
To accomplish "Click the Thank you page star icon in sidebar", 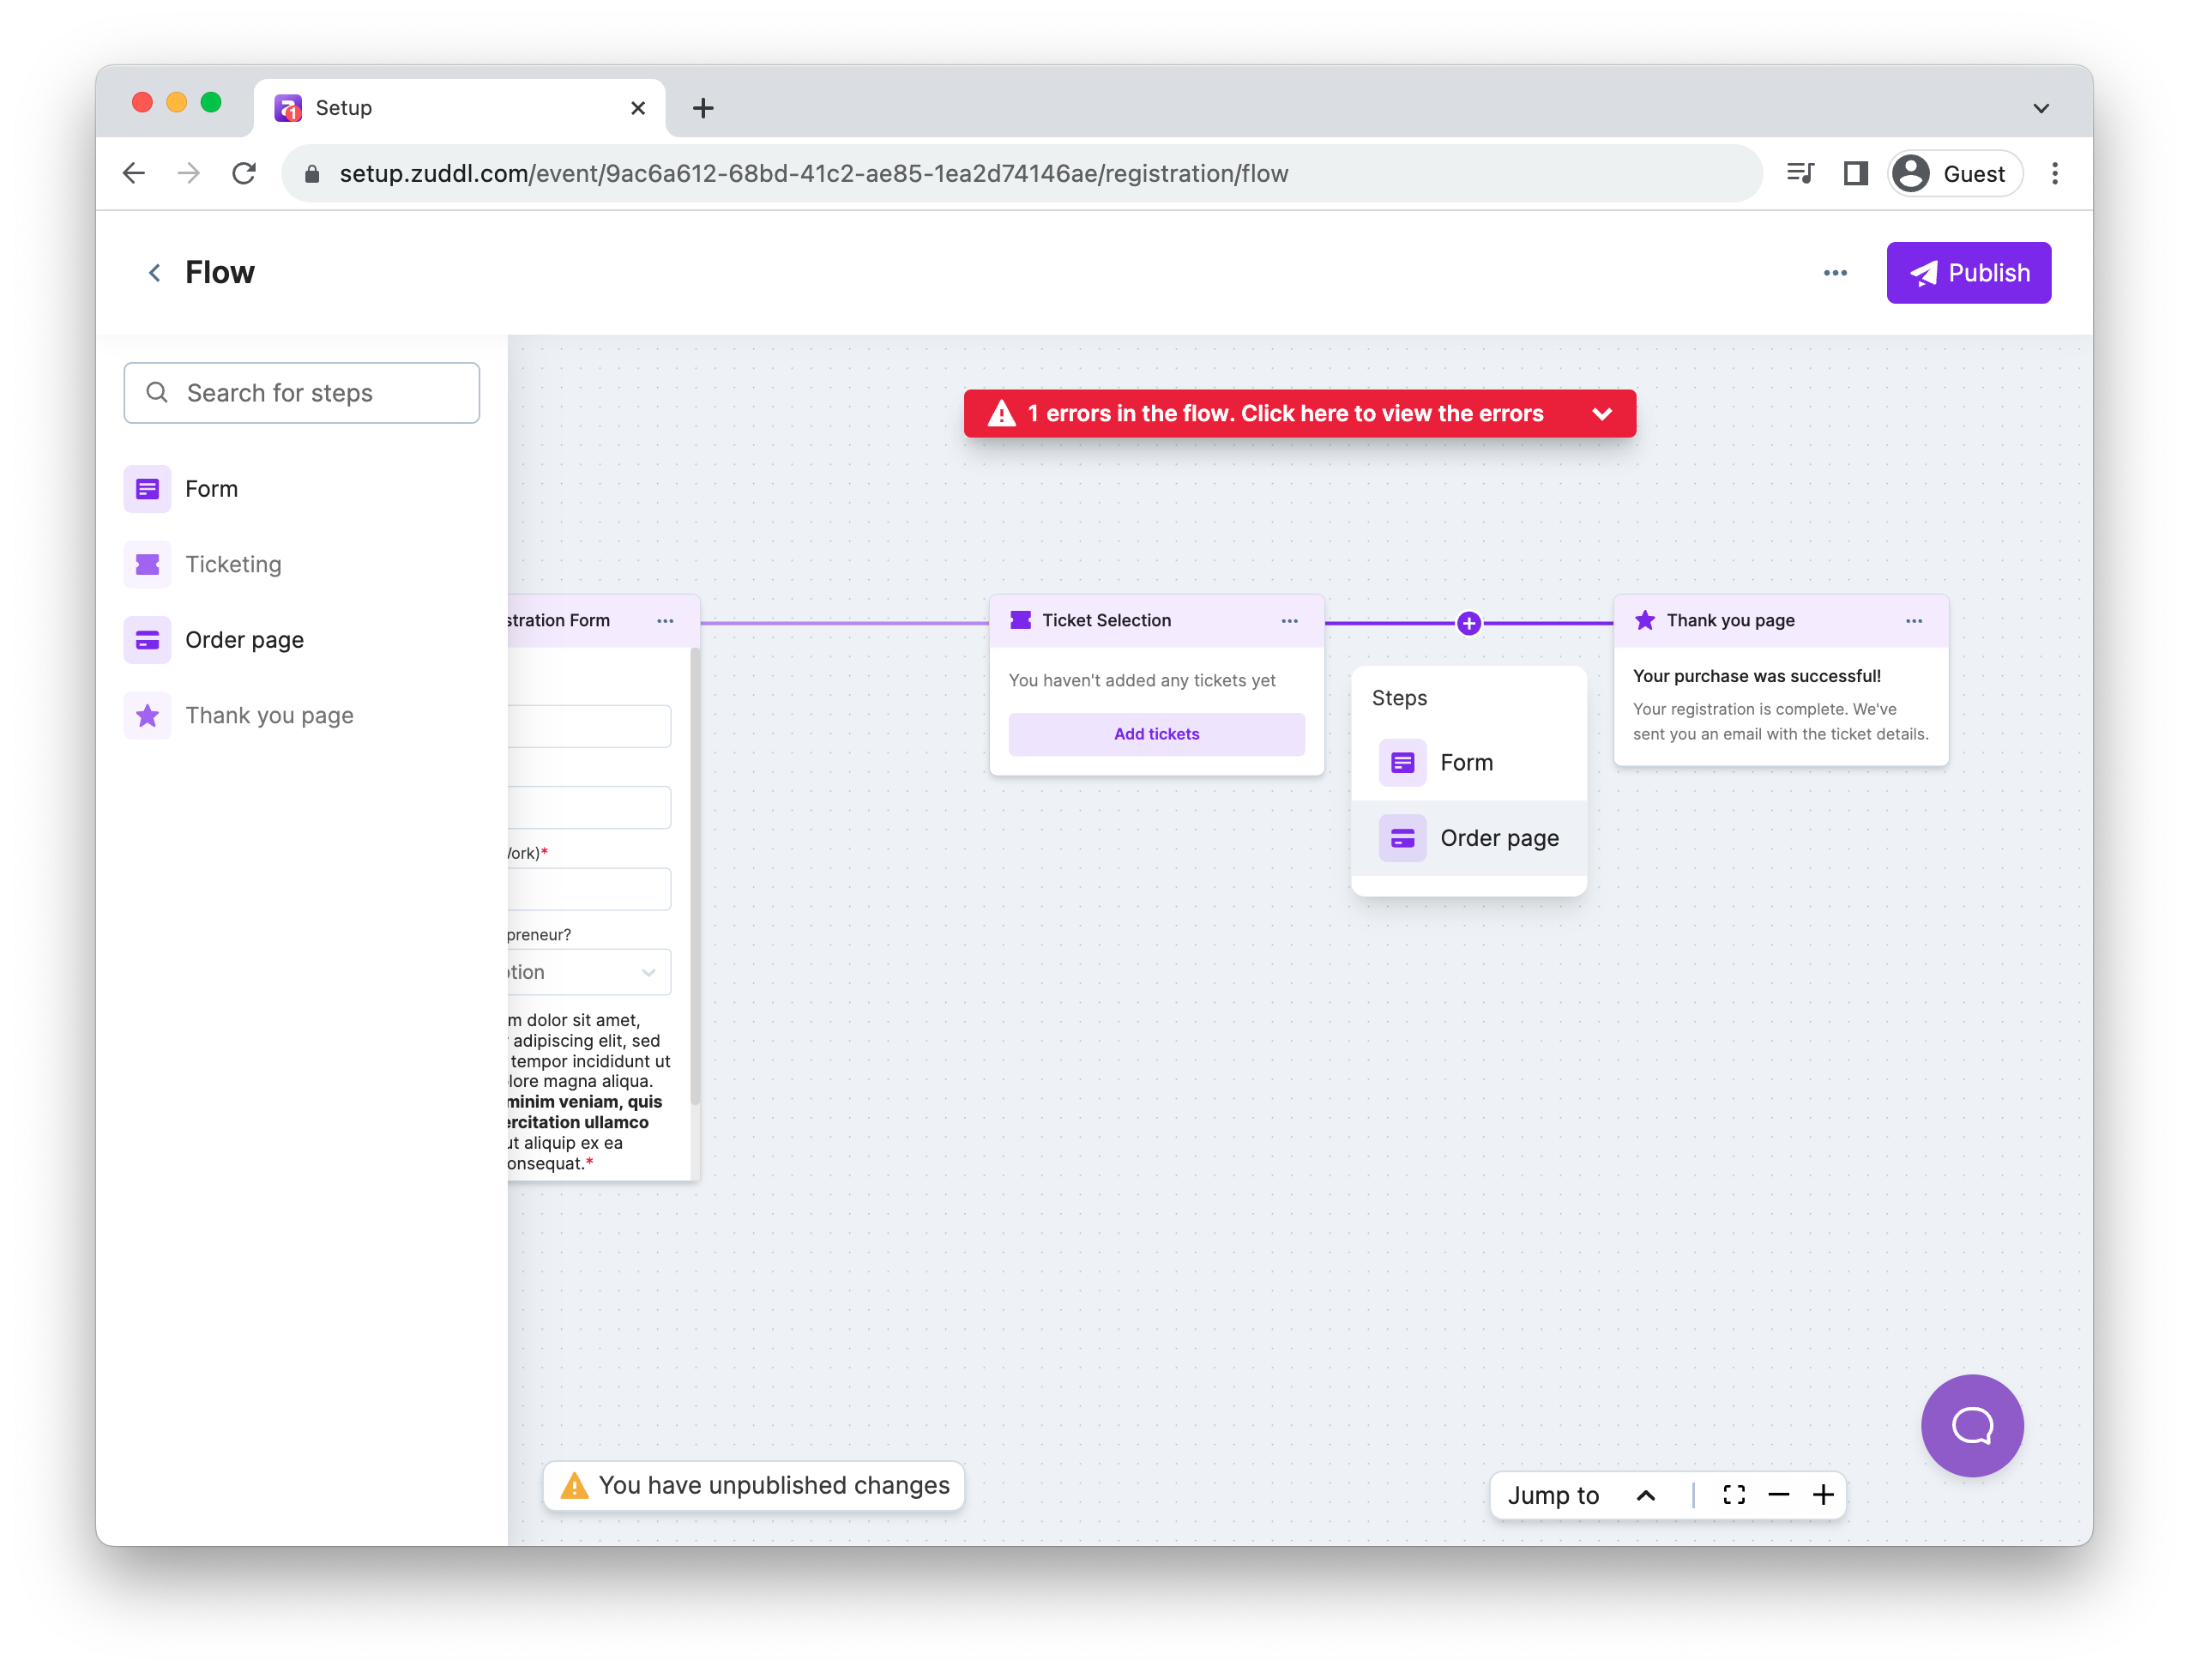I will click(x=148, y=715).
